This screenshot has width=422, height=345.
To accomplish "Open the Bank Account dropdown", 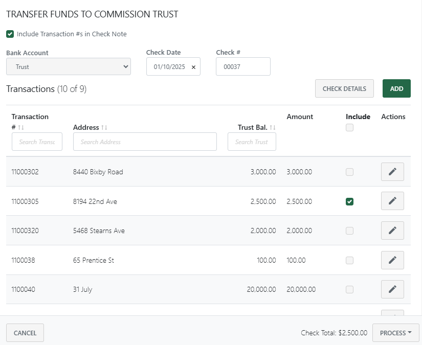I will pyautogui.click(x=68, y=66).
